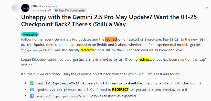Open the r/Bard Gemini avatar
Viewport: 211px width, 101px height.
[x=25, y=8]
